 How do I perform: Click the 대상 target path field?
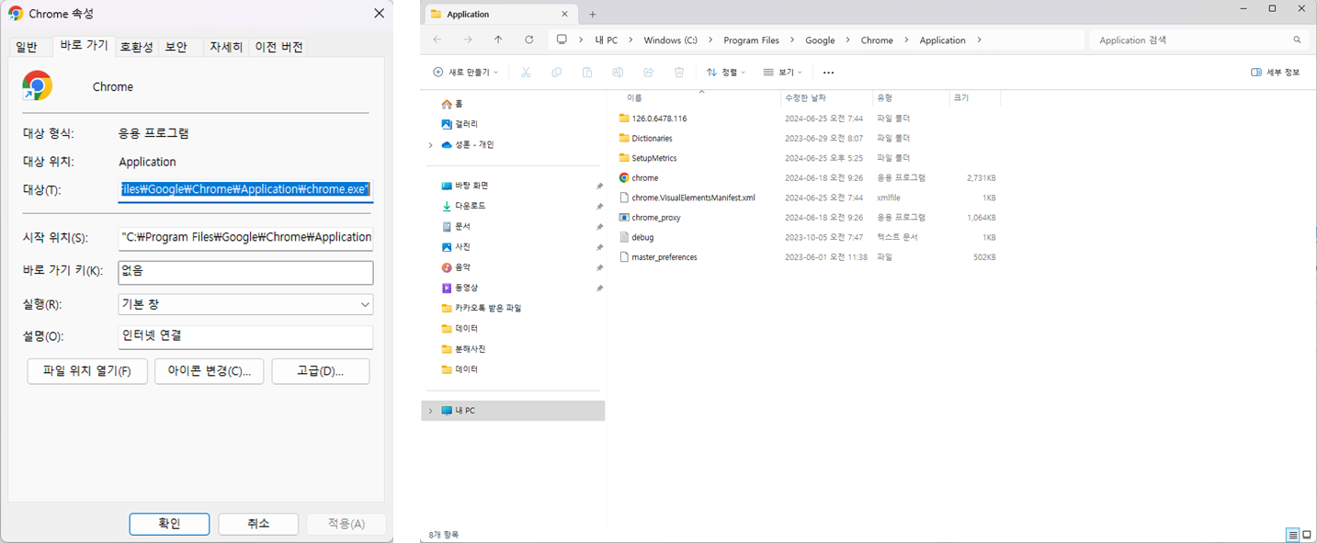point(245,189)
